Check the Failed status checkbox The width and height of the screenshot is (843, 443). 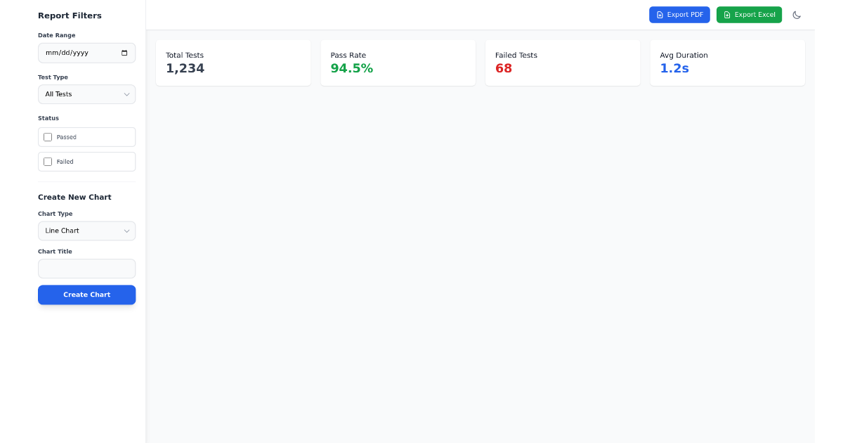pyautogui.click(x=48, y=162)
